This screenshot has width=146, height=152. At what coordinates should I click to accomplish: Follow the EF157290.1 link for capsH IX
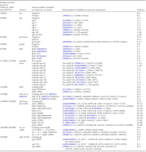tap(80, 85)
